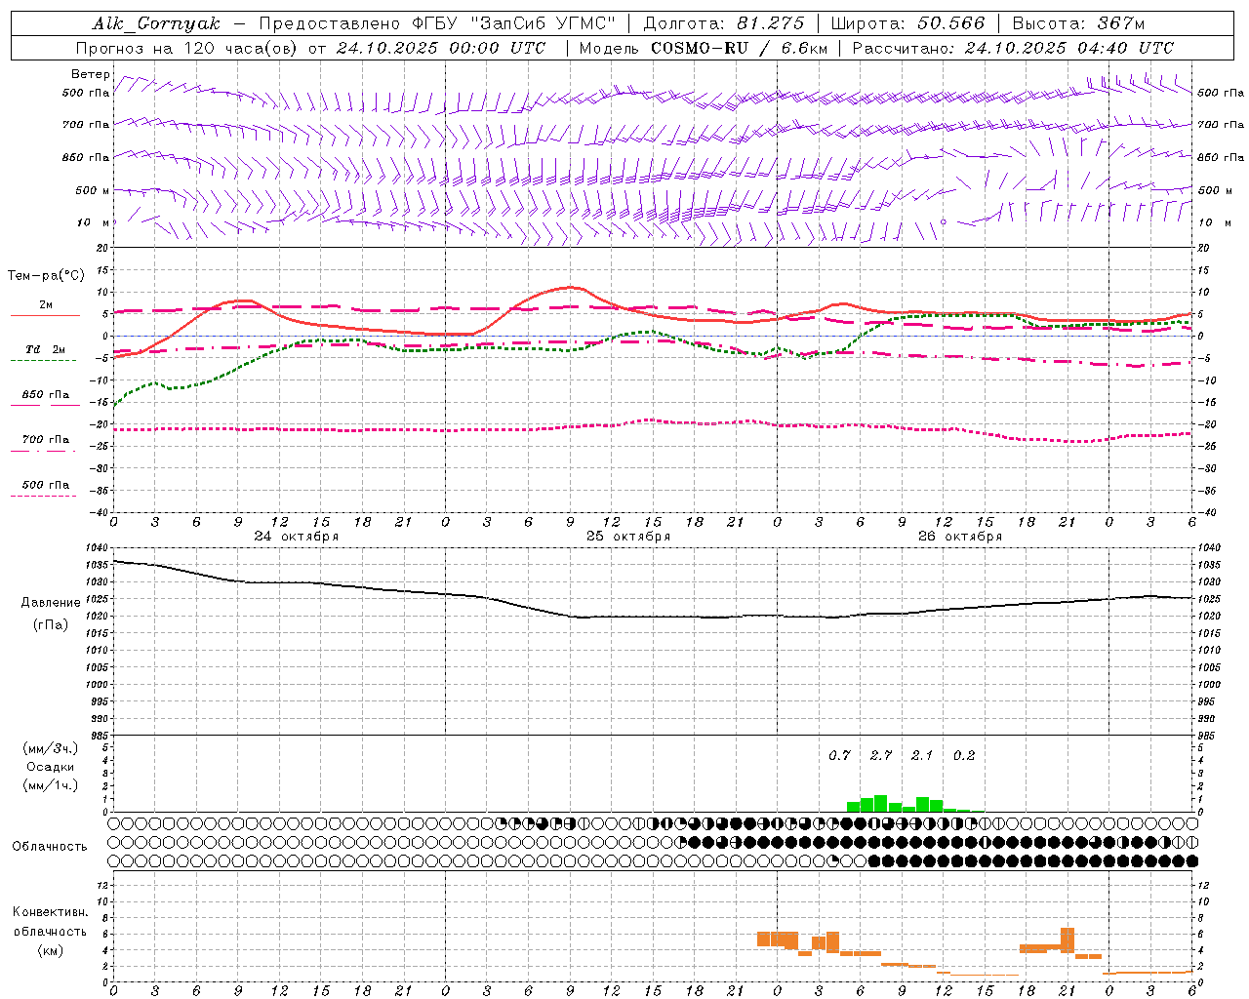Click the Рассчитано computation timestamp
The image size is (1249, 999).
click(1013, 48)
